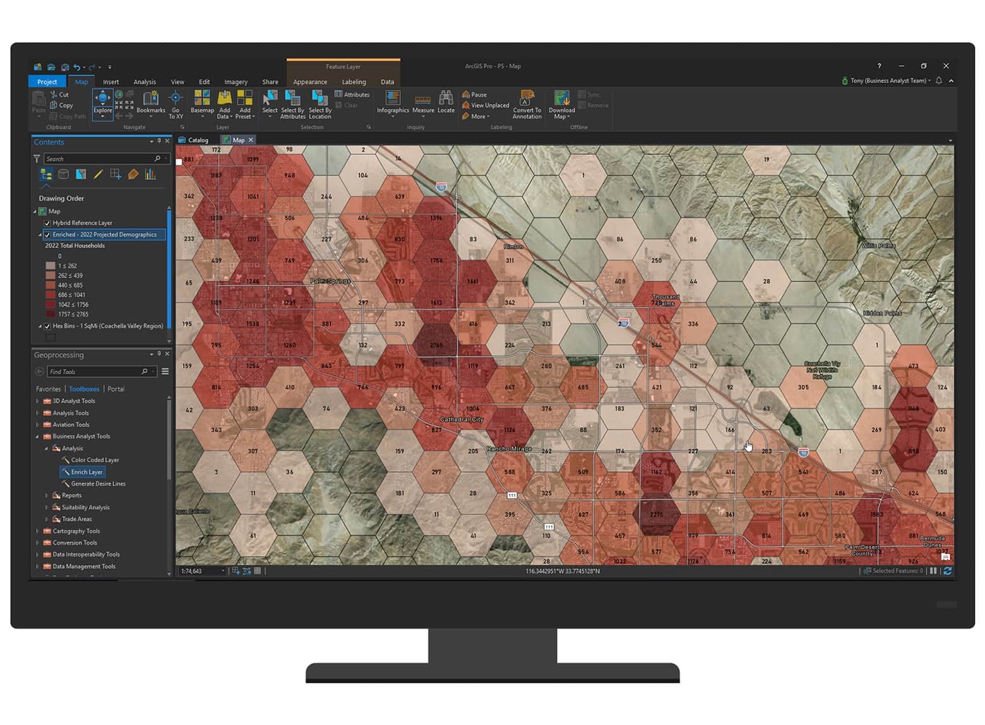The image size is (985, 725).
Task: Launch the Infographics tool
Action: [x=393, y=102]
